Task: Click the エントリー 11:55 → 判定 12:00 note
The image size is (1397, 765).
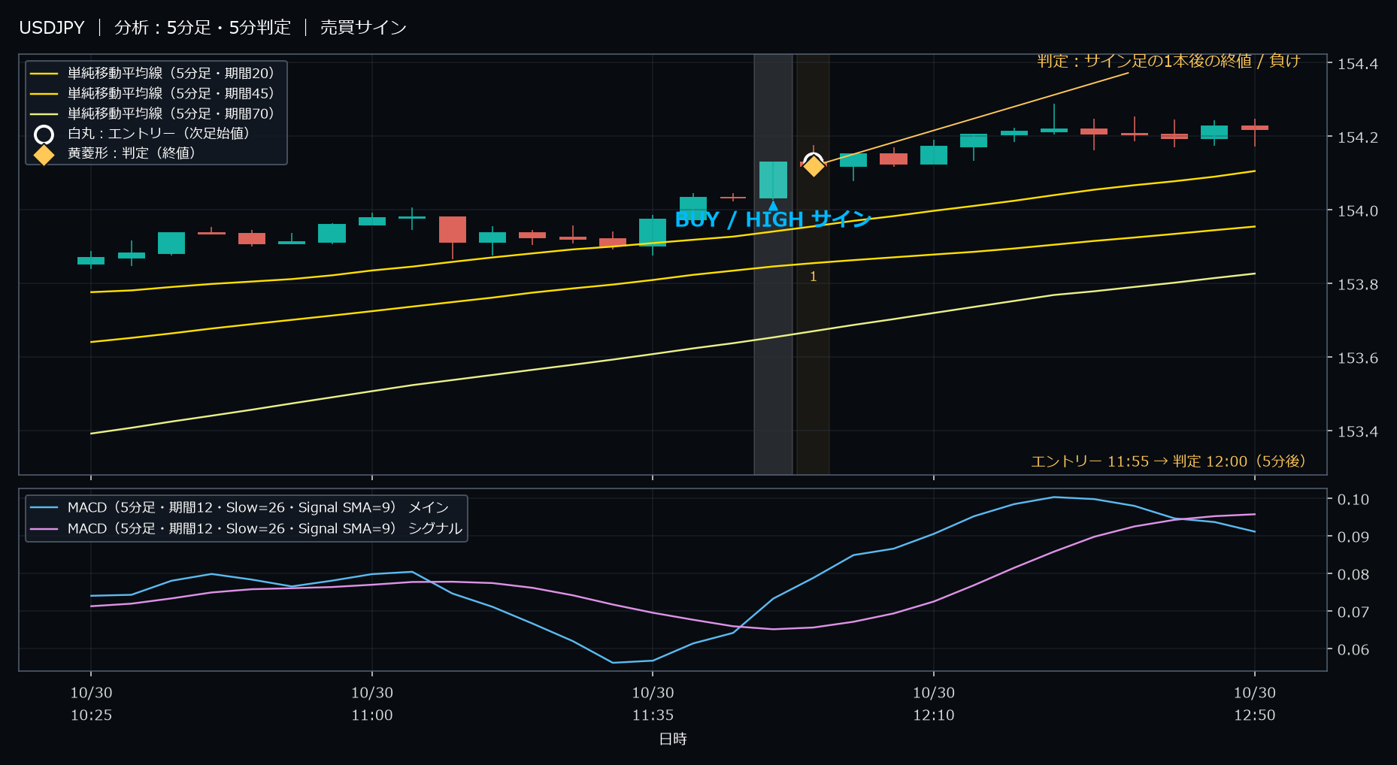Action: (x=1168, y=461)
